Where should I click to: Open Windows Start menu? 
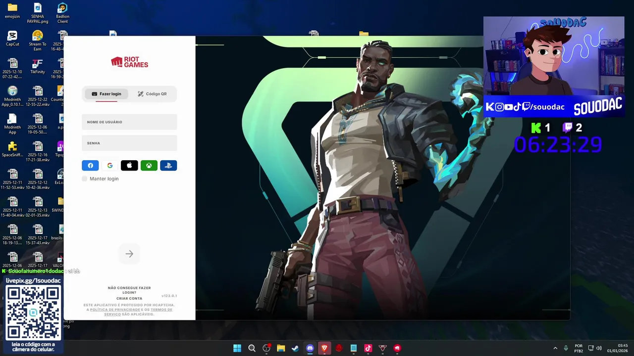pyautogui.click(x=237, y=348)
